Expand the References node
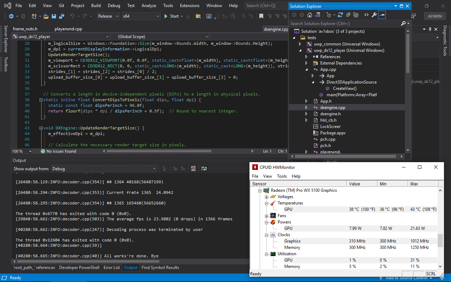 [306, 57]
